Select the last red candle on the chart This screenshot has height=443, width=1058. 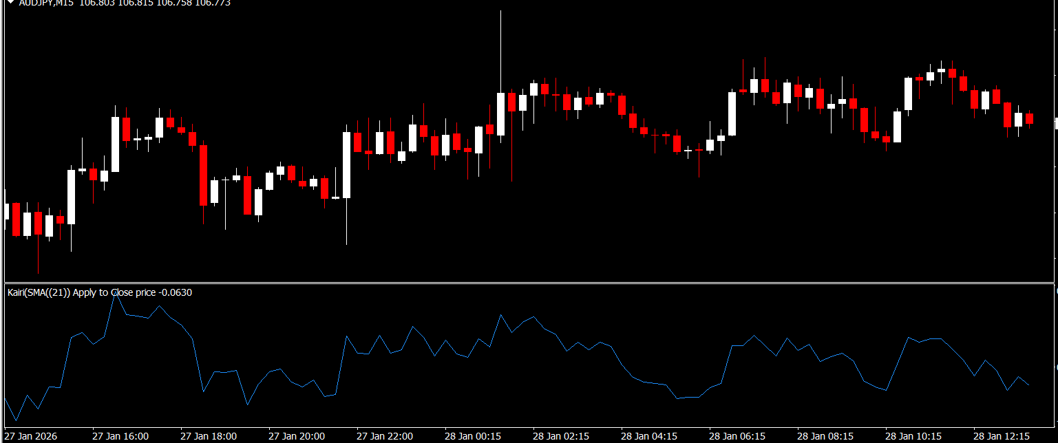(1029, 119)
